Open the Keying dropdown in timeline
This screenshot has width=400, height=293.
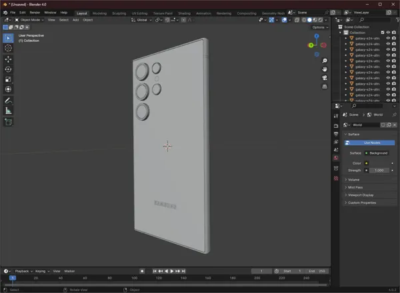43,271
